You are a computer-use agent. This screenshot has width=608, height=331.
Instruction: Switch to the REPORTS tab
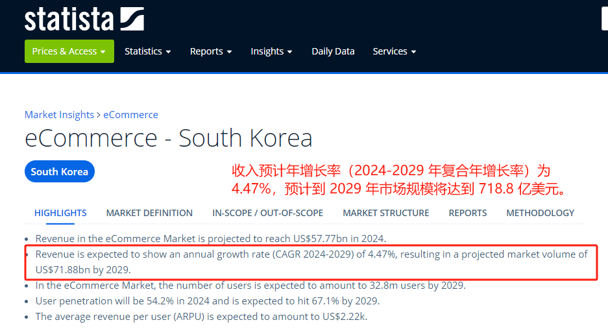[x=468, y=213]
